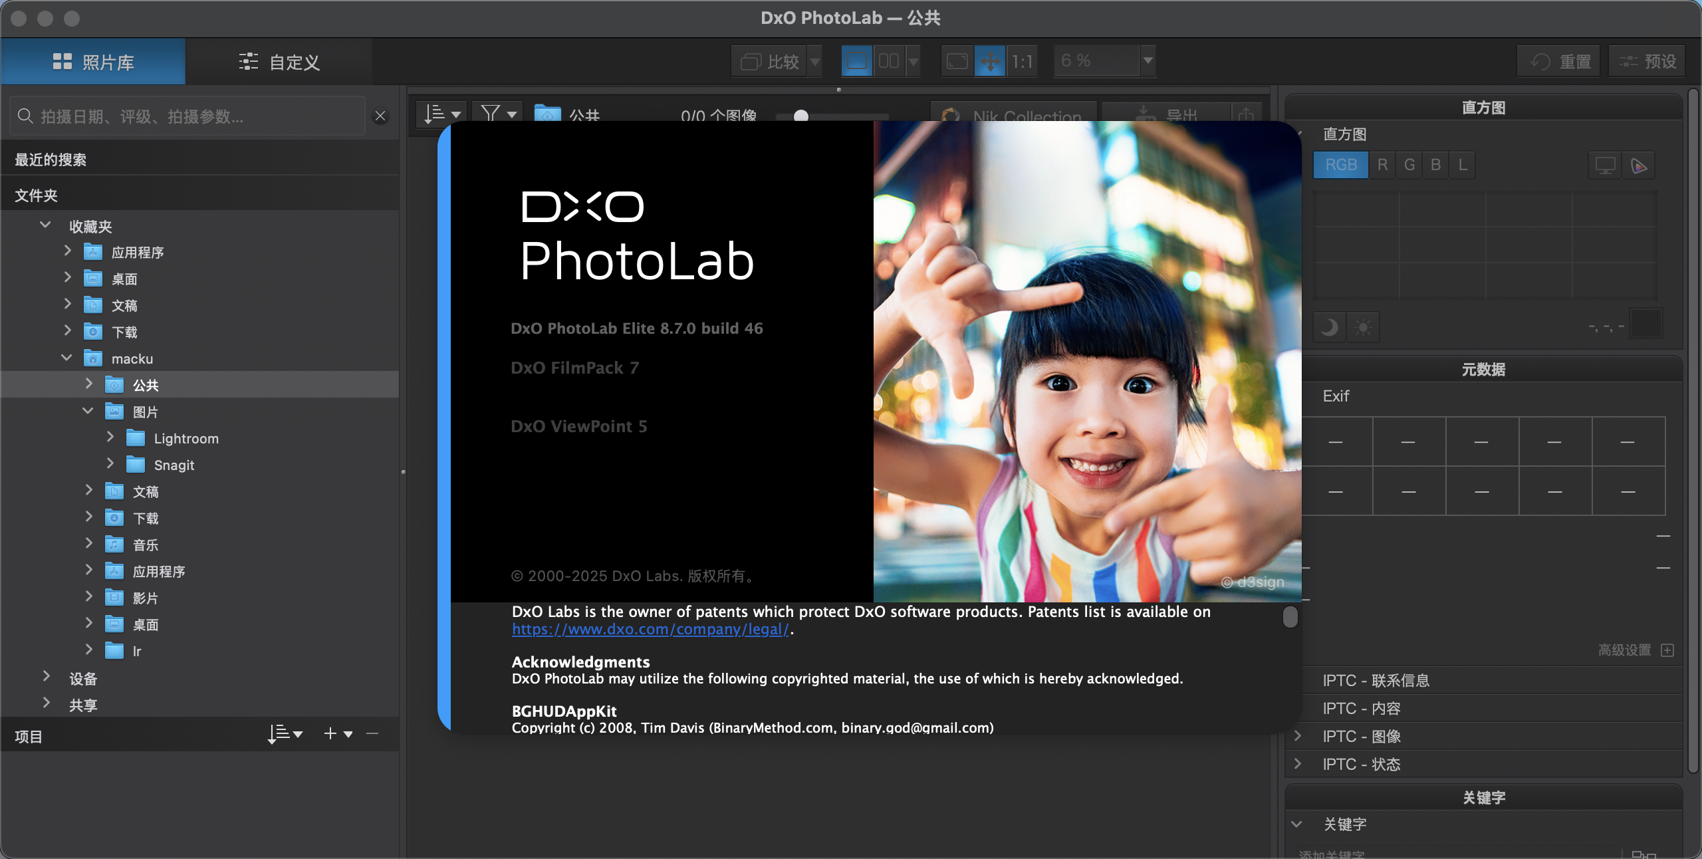Select the 影片 movies folder
This screenshot has width=1702, height=859.
146,598
